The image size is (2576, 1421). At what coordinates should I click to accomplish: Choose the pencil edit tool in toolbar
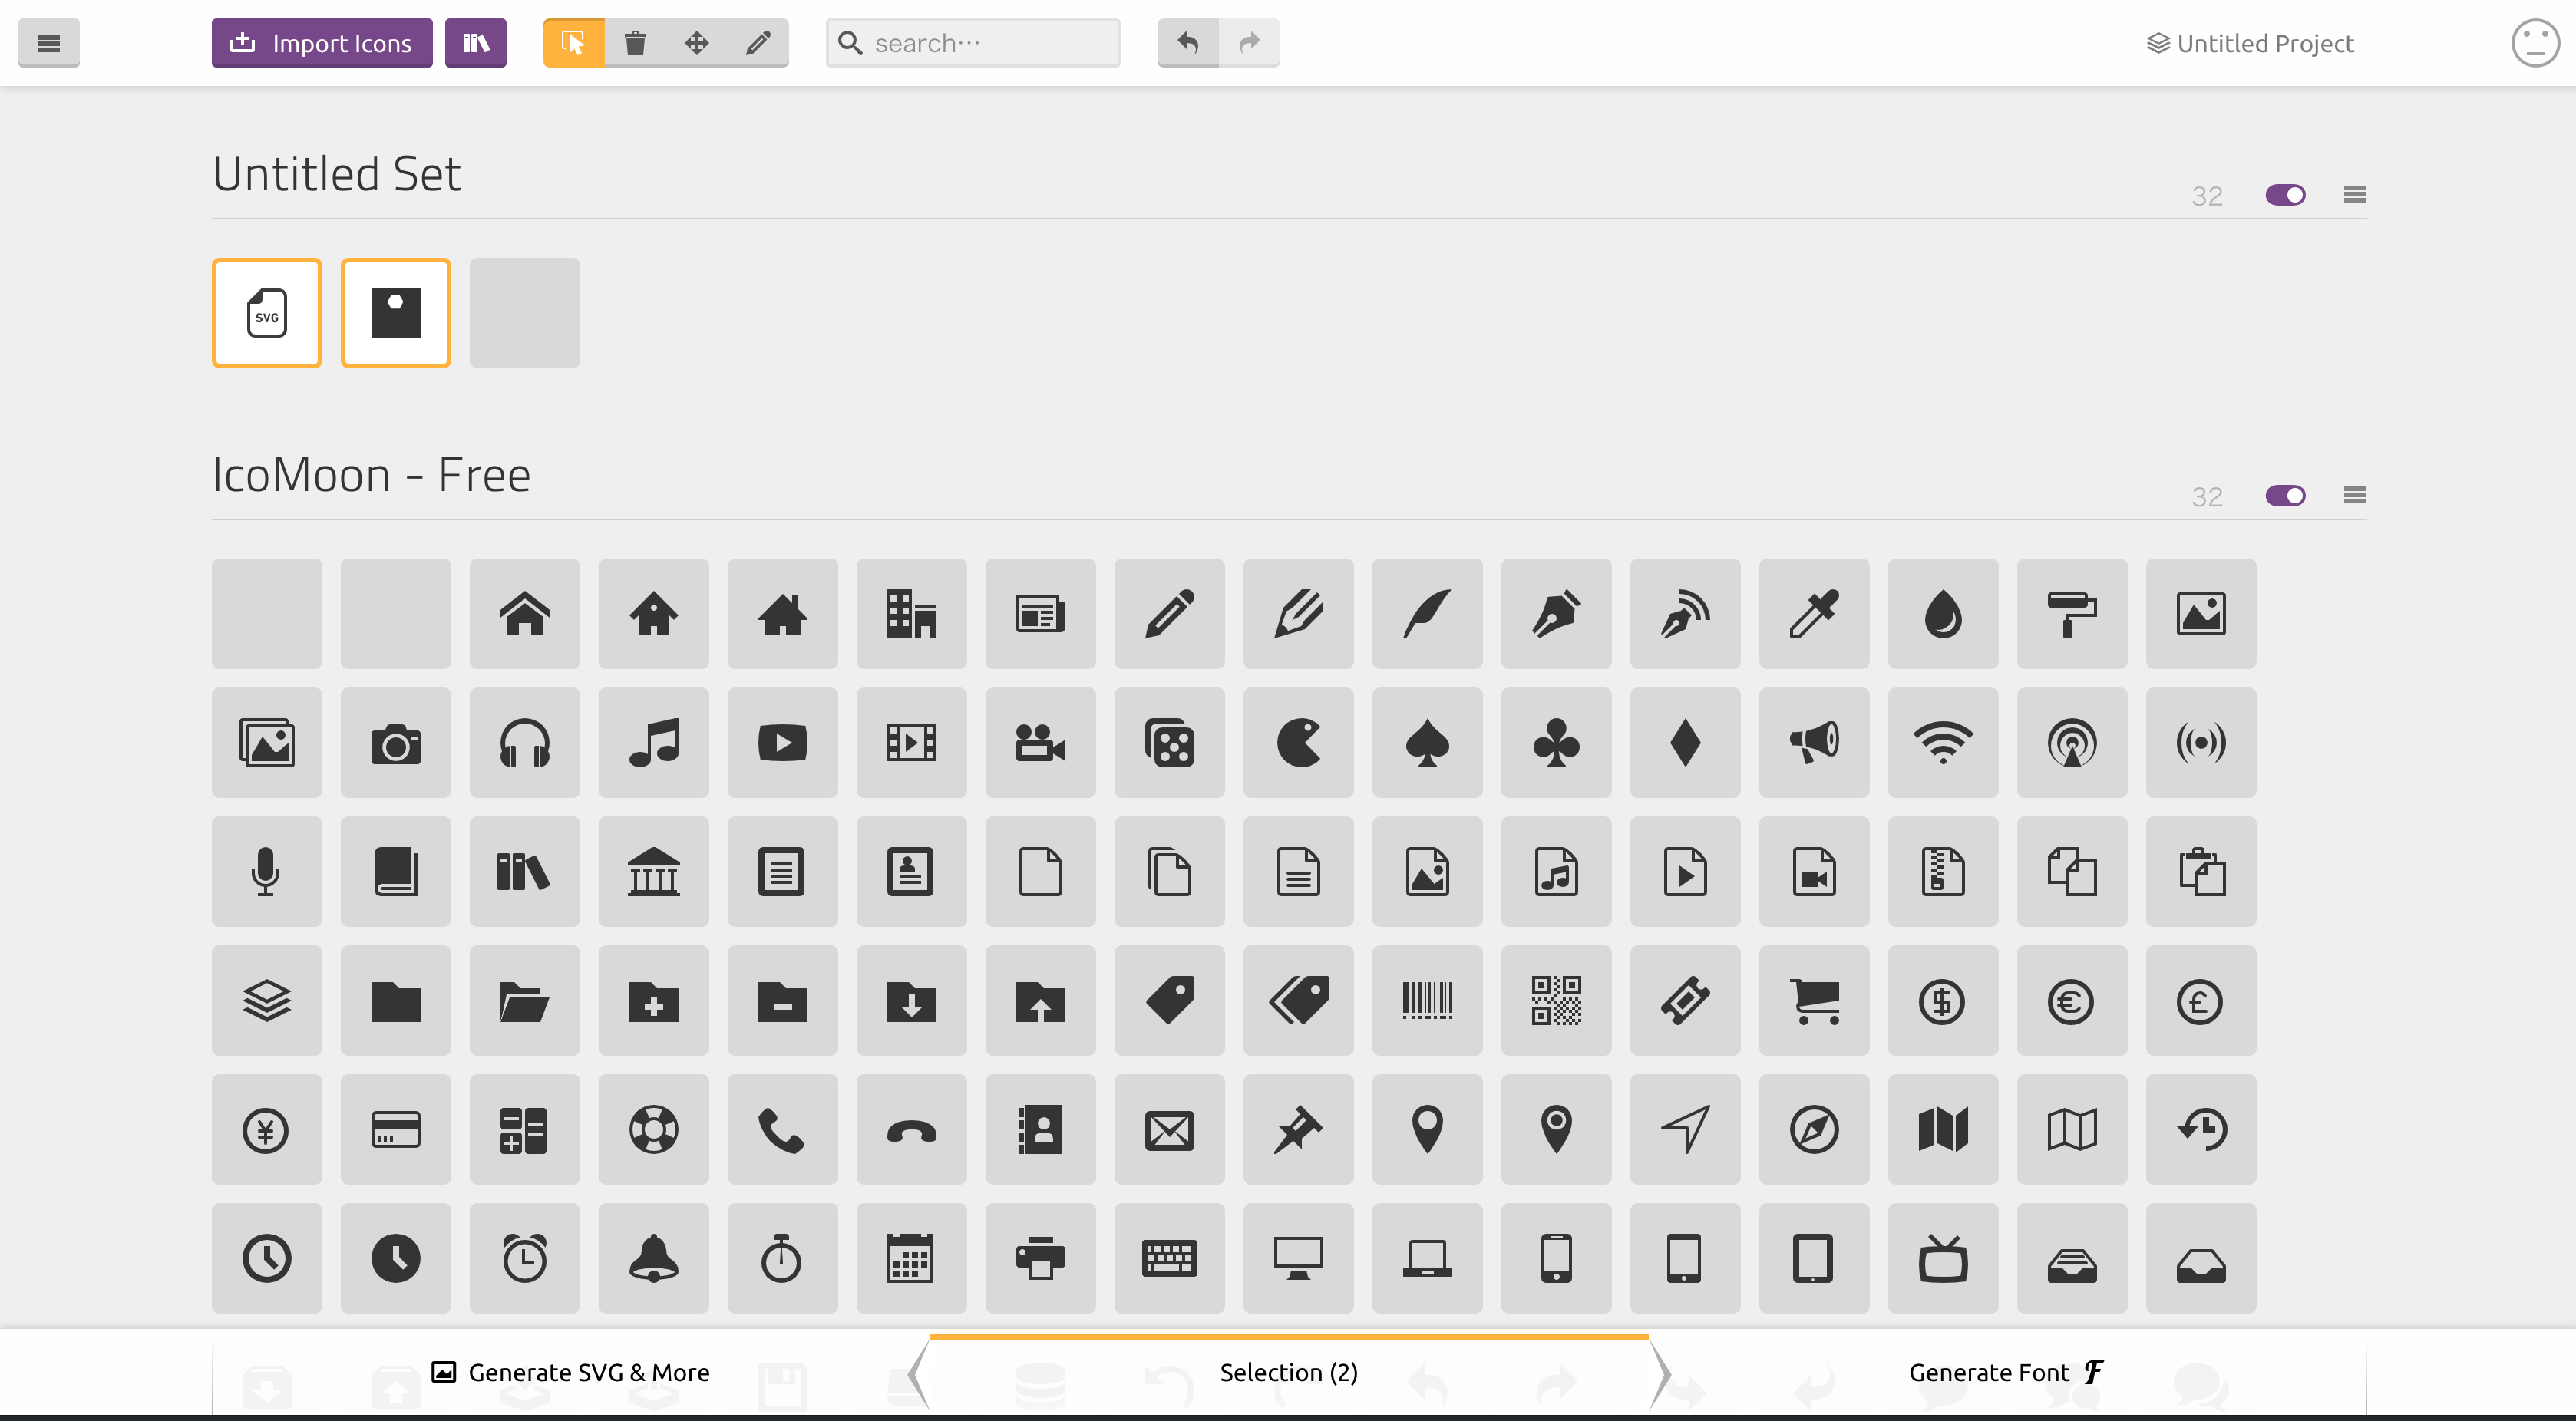pyautogui.click(x=758, y=43)
